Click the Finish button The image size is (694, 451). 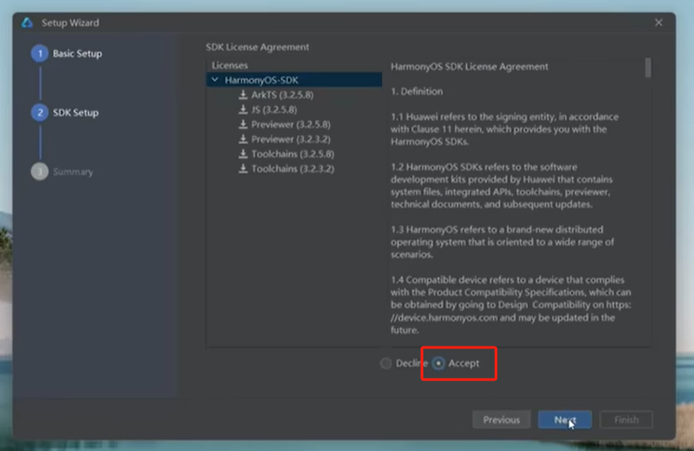point(626,420)
